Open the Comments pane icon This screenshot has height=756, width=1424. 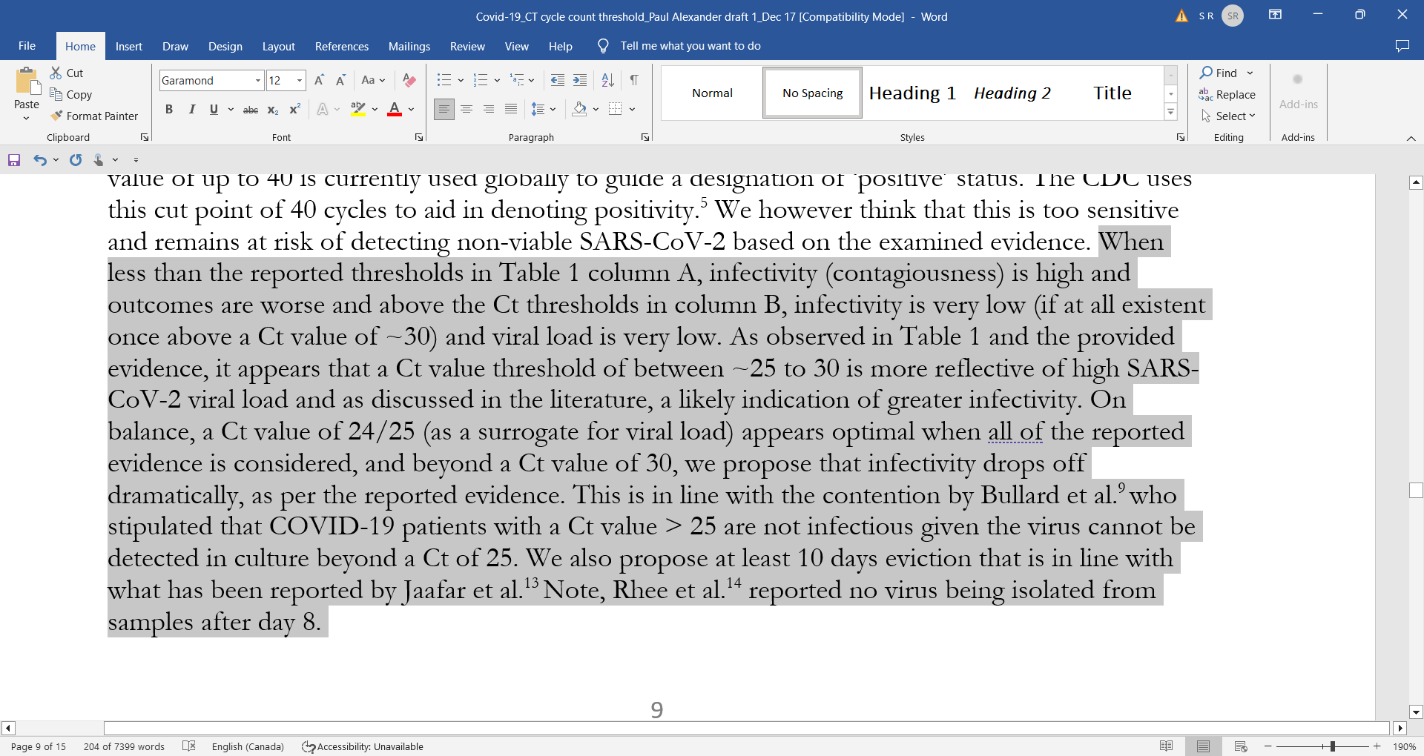pyautogui.click(x=1402, y=46)
